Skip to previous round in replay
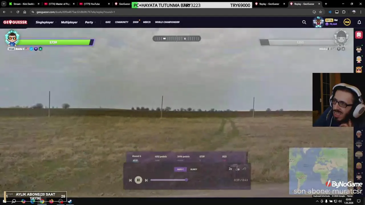This screenshot has height=205, width=365. pos(130,180)
